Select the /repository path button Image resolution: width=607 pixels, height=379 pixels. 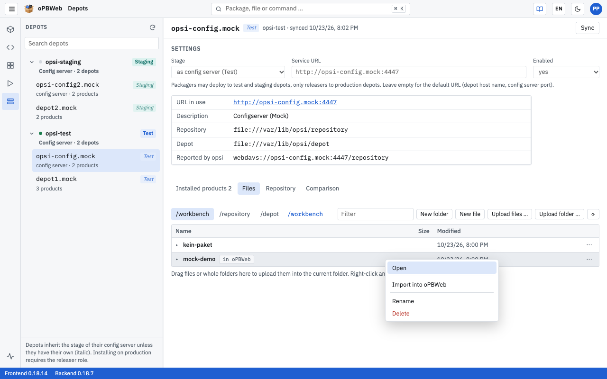pos(235,214)
